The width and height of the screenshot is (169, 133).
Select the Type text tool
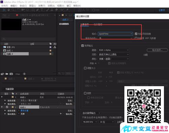click(x=42, y=10)
